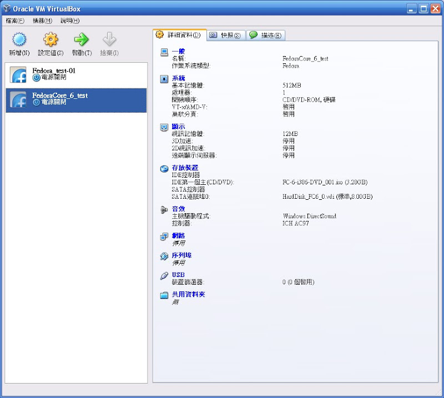Open Settings (設定值) gear toolbar icon
This screenshot has height=398, width=444.
pos(51,39)
